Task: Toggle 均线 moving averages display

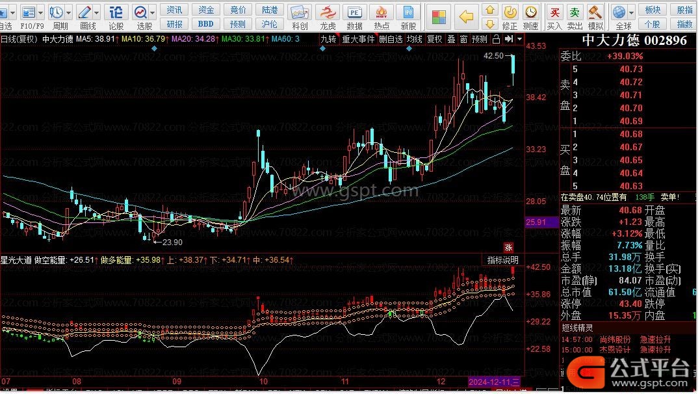Action: point(414,39)
